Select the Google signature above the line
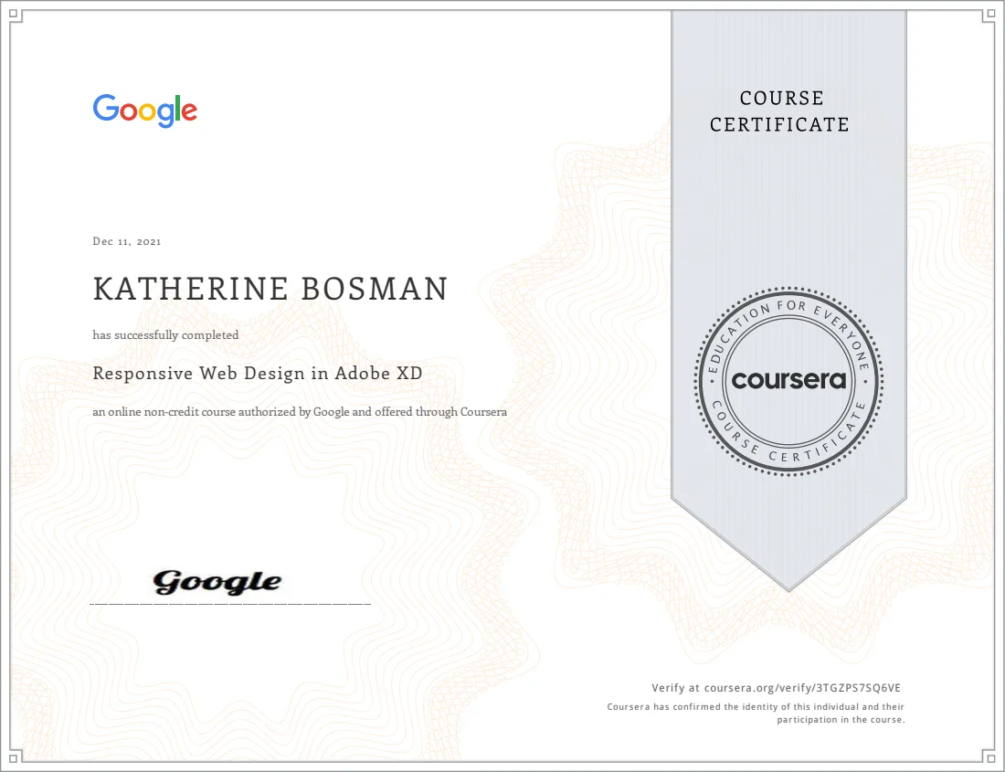Screen dimensions: 1005x772 coord(217,579)
